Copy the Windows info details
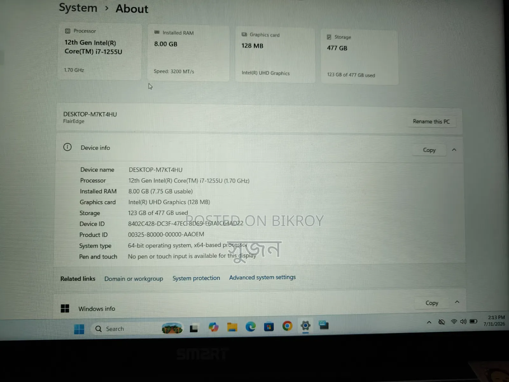509x382 pixels. 432,303
